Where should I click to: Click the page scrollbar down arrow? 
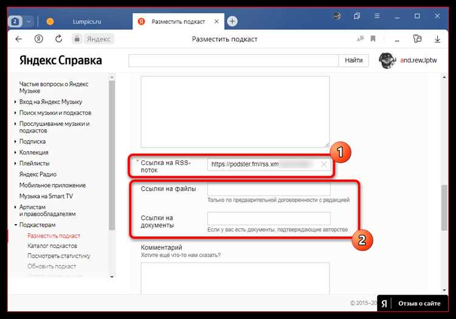(x=444, y=290)
